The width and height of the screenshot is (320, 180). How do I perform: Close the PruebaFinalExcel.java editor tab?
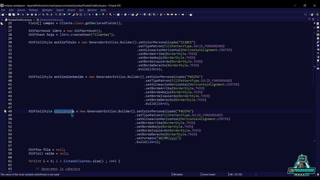(x=34, y=20)
